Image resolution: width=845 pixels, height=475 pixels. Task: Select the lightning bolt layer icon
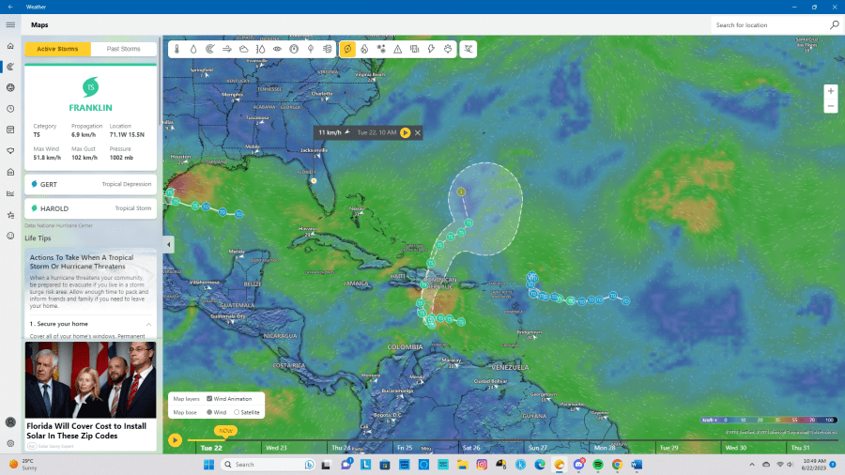tap(432, 49)
